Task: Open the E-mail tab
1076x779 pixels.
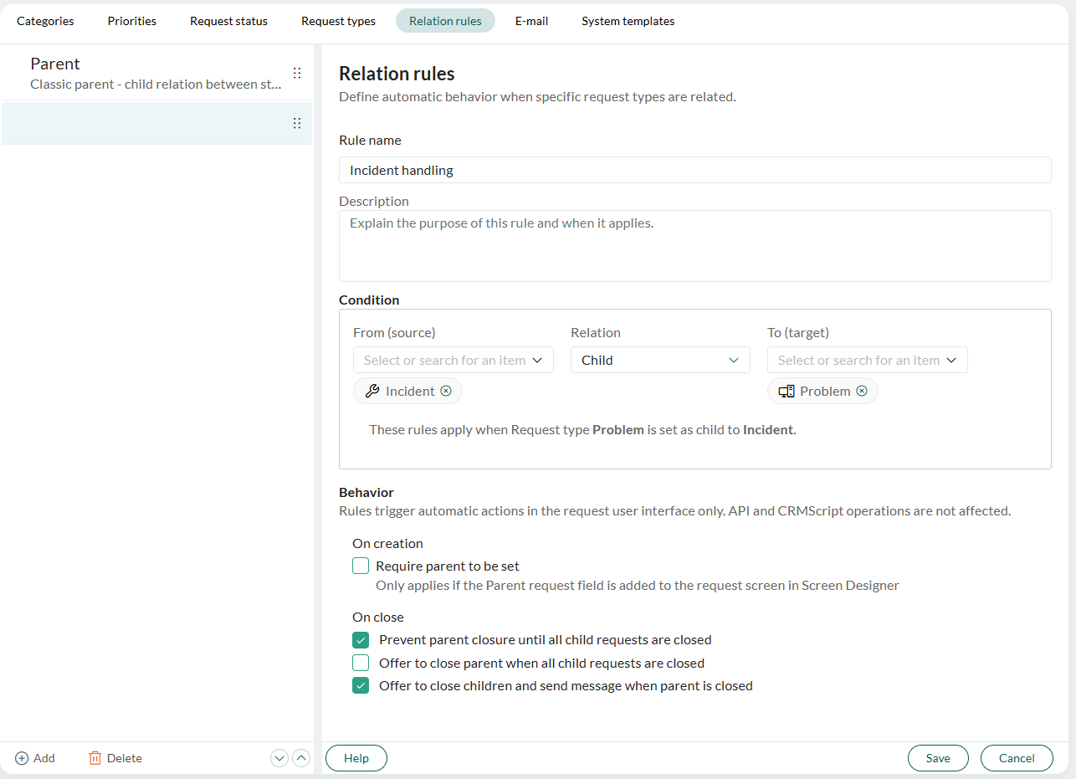Action: tap(531, 21)
